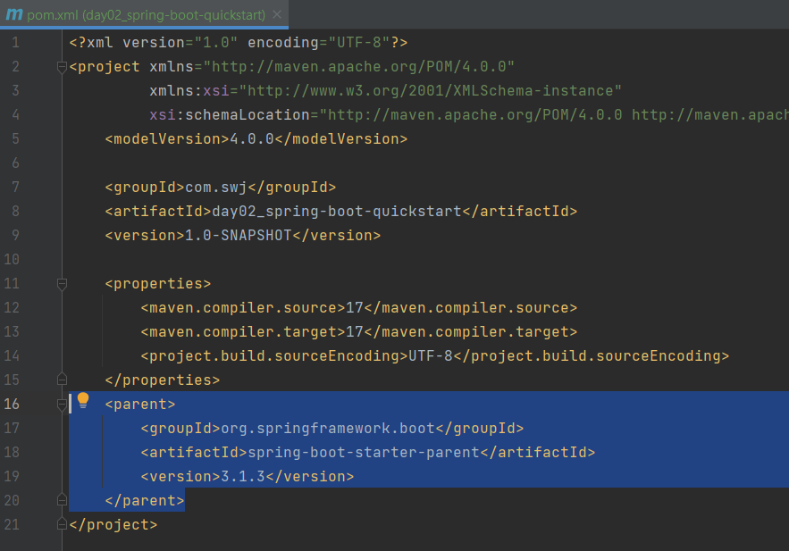This screenshot has width=789, height=551.
Task: Click the fold end marker on line 15
Action: pyautogui.click(x=62, y=379)
